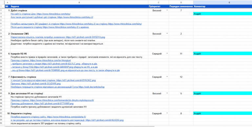Select order value 7 cell
The image size is (252, 127).
(x=181, y=10)
